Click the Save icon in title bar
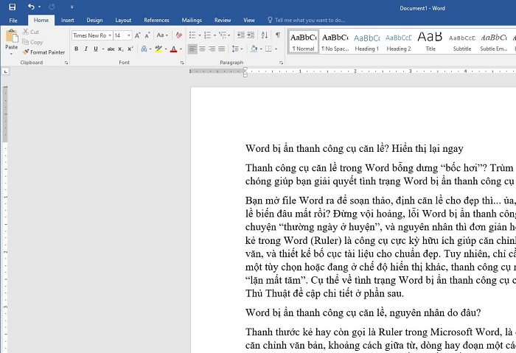 12,7
